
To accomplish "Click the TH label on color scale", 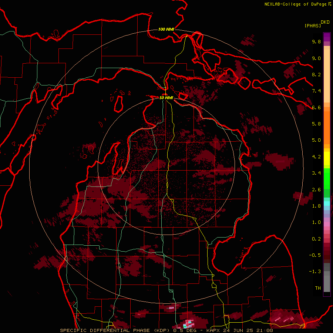I will coord(318,288).
